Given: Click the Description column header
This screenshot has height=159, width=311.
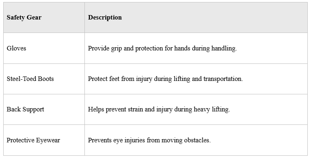Looking at the screenshot, I should tap(196, 17).
